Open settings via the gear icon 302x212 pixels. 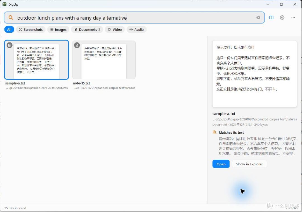point(282,18)
